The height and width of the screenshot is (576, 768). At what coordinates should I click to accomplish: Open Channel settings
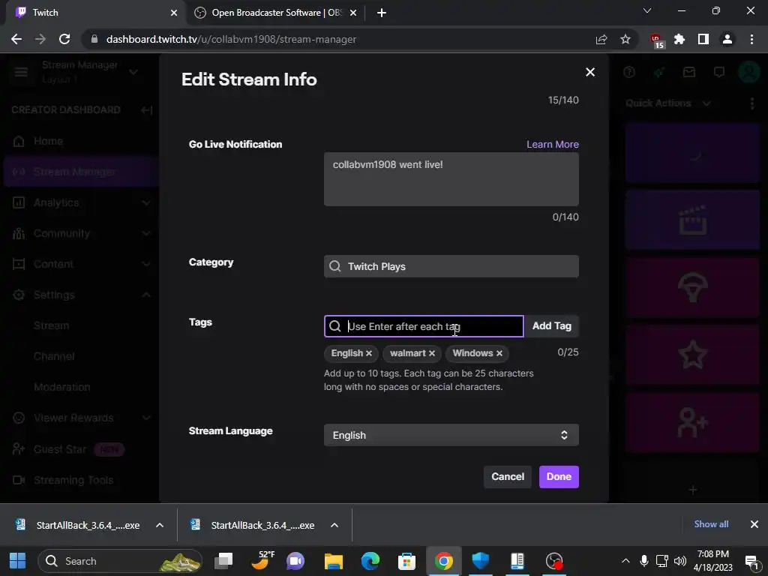click(x=54, y=356)
